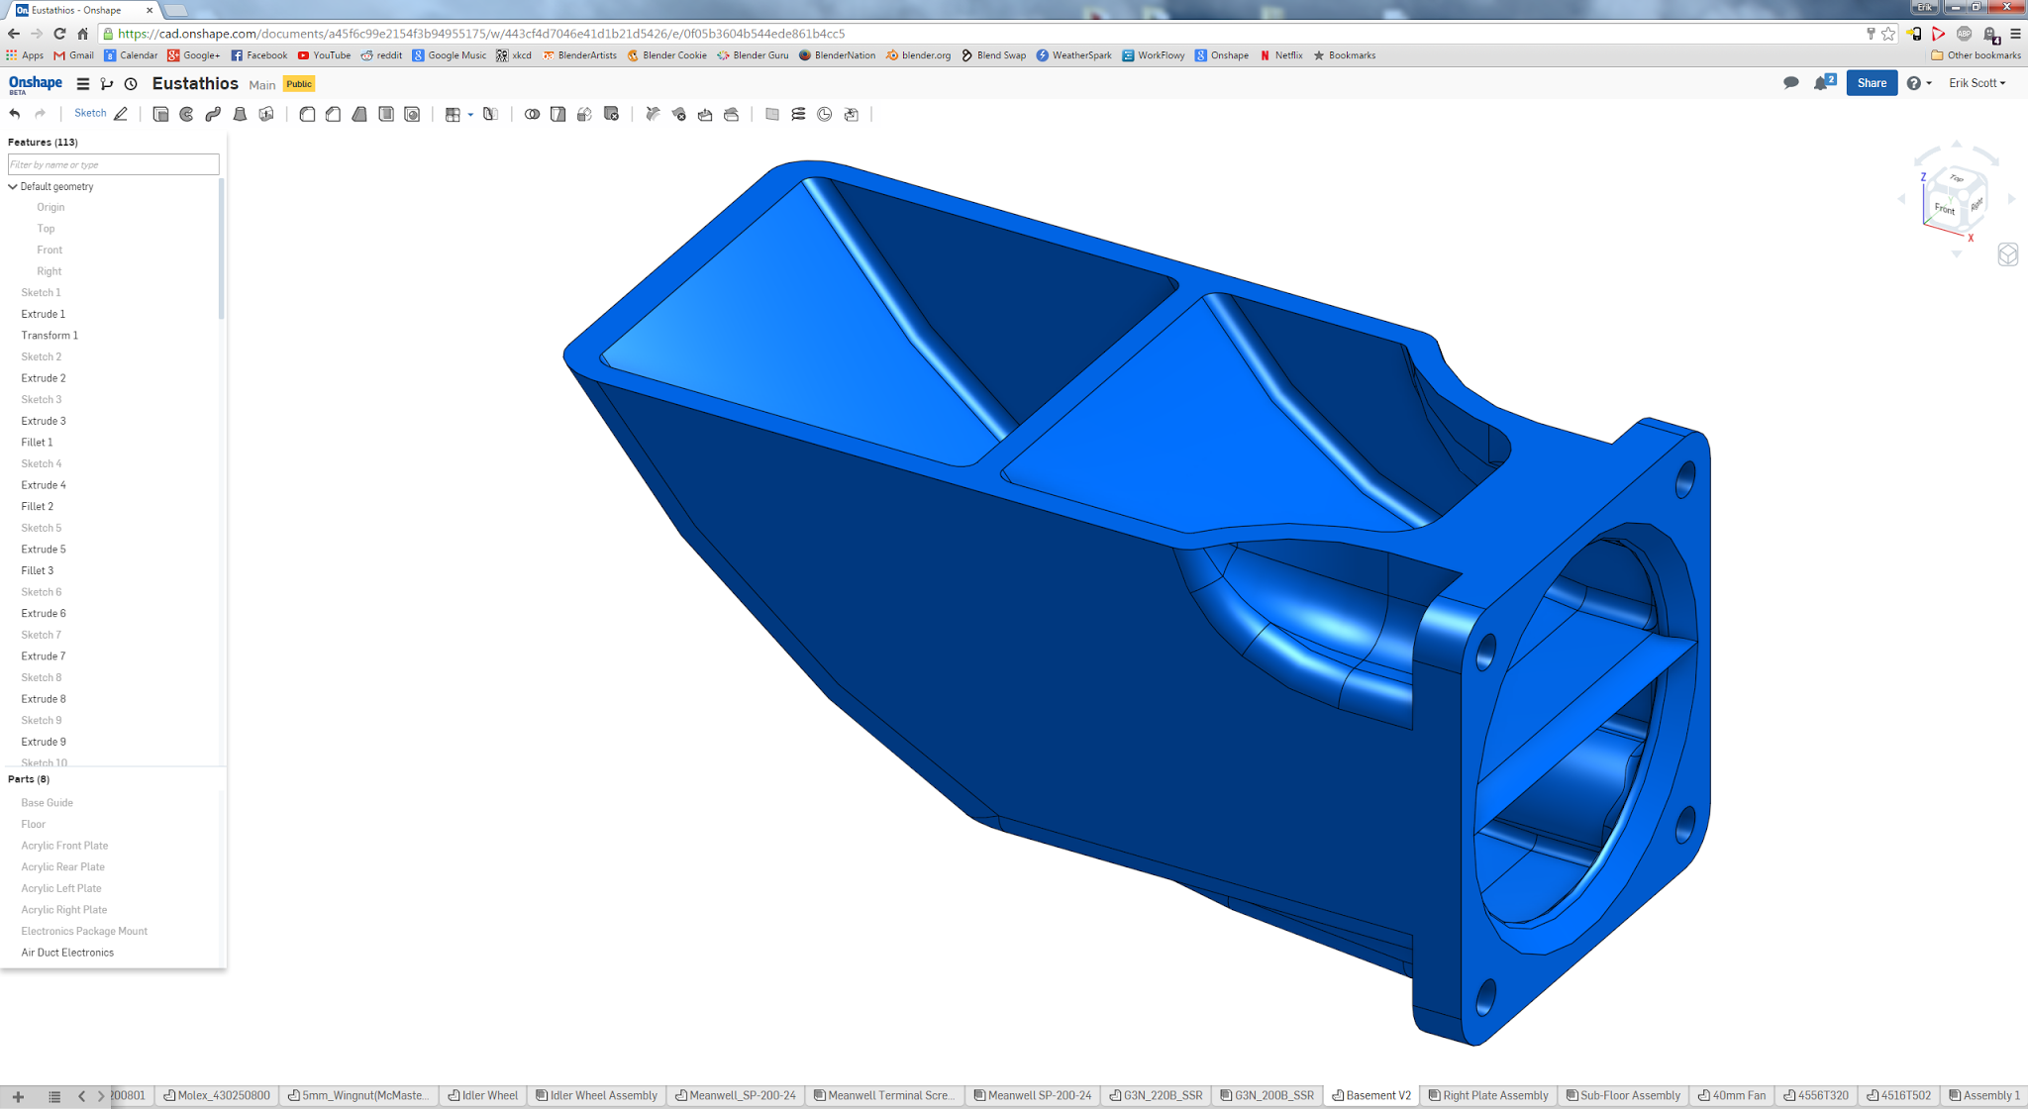
Task: Click the Filter by name input field
Action: 113,164
